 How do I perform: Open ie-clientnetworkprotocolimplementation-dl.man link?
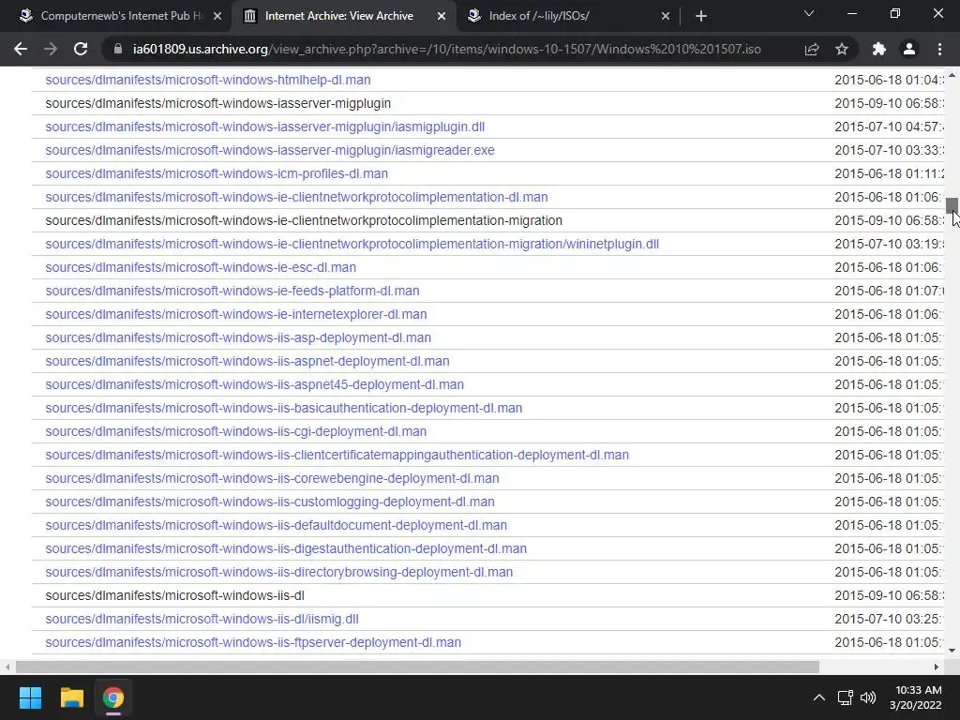pos(296,197)
